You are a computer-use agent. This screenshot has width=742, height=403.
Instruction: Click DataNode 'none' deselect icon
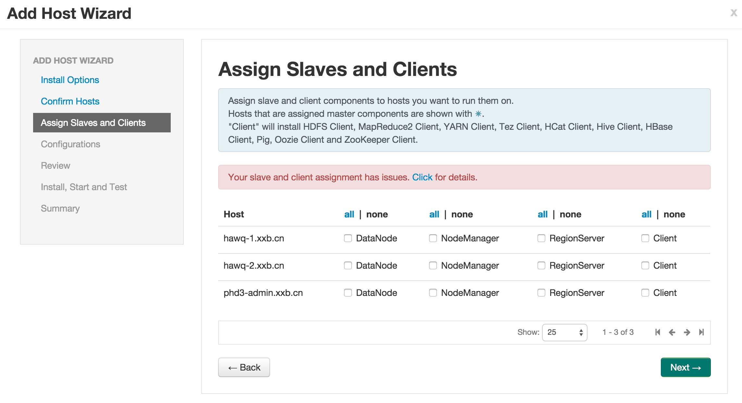click(x=377, y=214)
